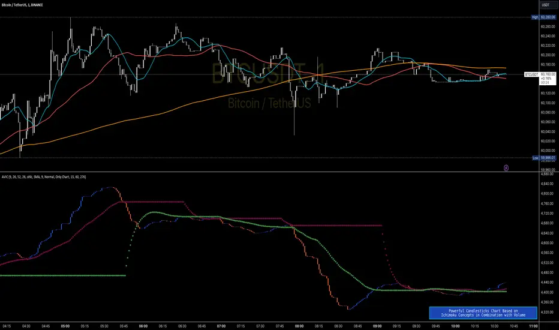Click the magenta dotted indicator line
Screen dimensions: 559x330
(336, 225)
